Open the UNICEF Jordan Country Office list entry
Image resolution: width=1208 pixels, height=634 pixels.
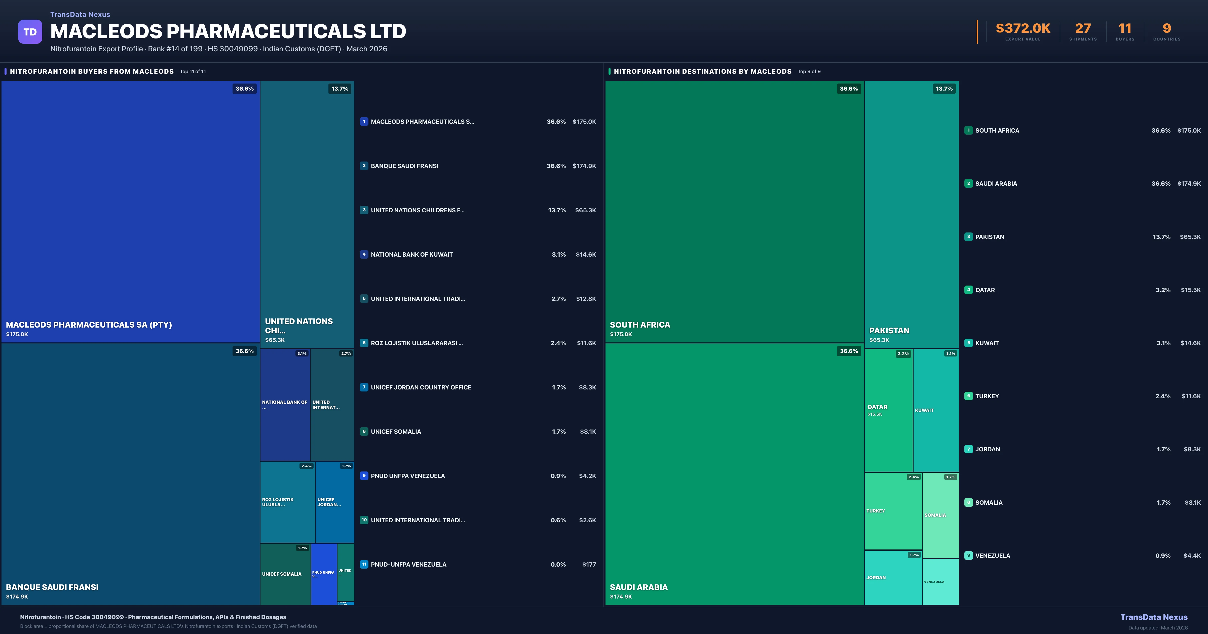pos(421,387)
